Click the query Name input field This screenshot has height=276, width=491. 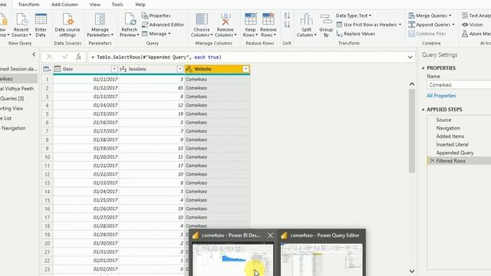tap(459, 85)
